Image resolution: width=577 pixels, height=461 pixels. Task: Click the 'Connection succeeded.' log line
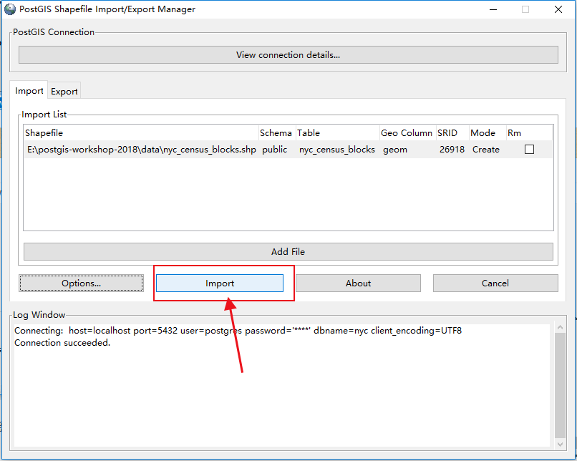pyautogui.click(x=62, y=343)
